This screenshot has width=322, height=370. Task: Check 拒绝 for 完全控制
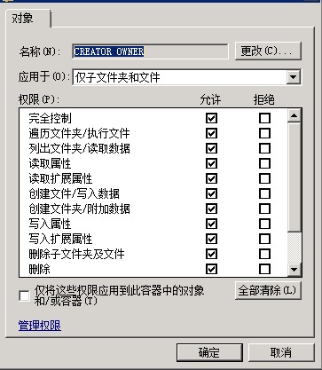(264, 118)
